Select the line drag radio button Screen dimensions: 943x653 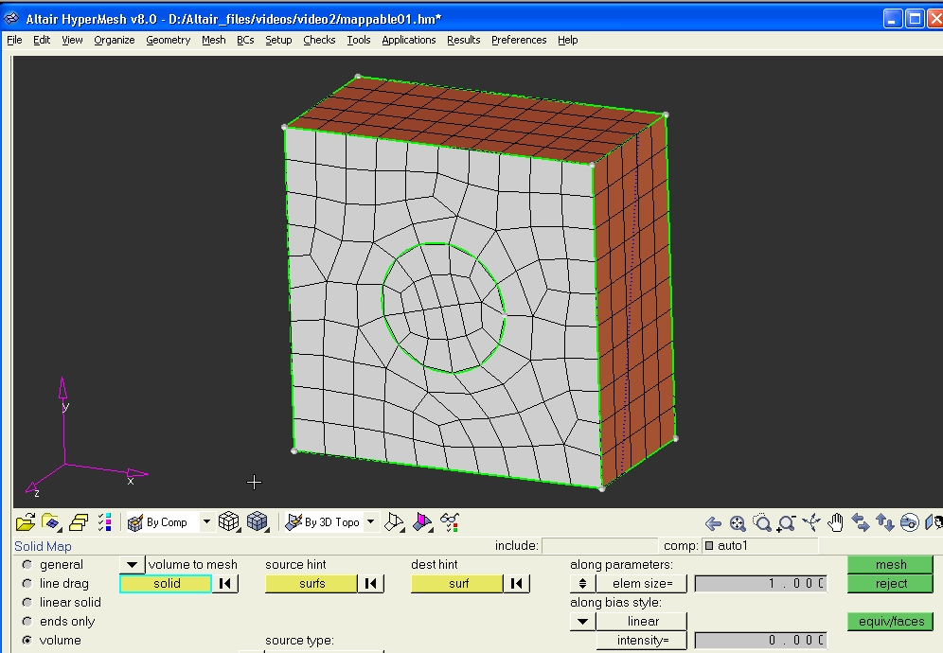coord(27,583)
